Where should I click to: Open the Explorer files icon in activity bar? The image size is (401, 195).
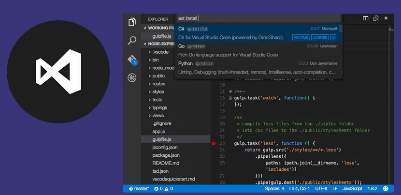[132, 22]
